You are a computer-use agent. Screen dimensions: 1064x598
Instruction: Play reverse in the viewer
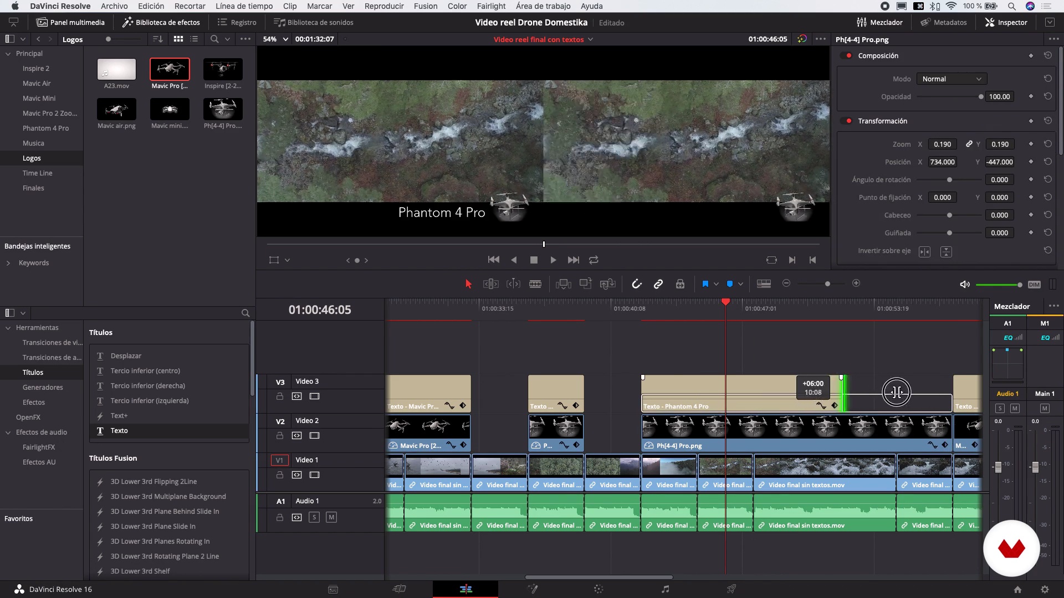point(514,260)
